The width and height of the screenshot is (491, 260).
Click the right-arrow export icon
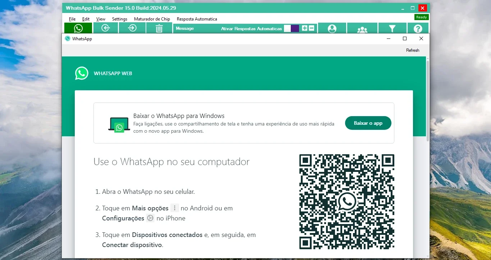point(132,28)
